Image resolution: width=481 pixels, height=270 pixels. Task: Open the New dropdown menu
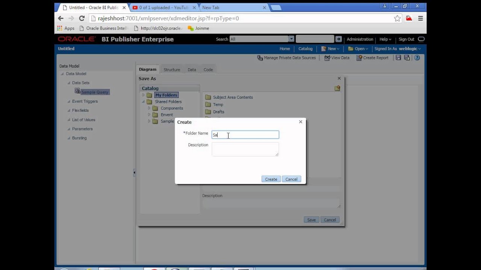click(330, 49)
